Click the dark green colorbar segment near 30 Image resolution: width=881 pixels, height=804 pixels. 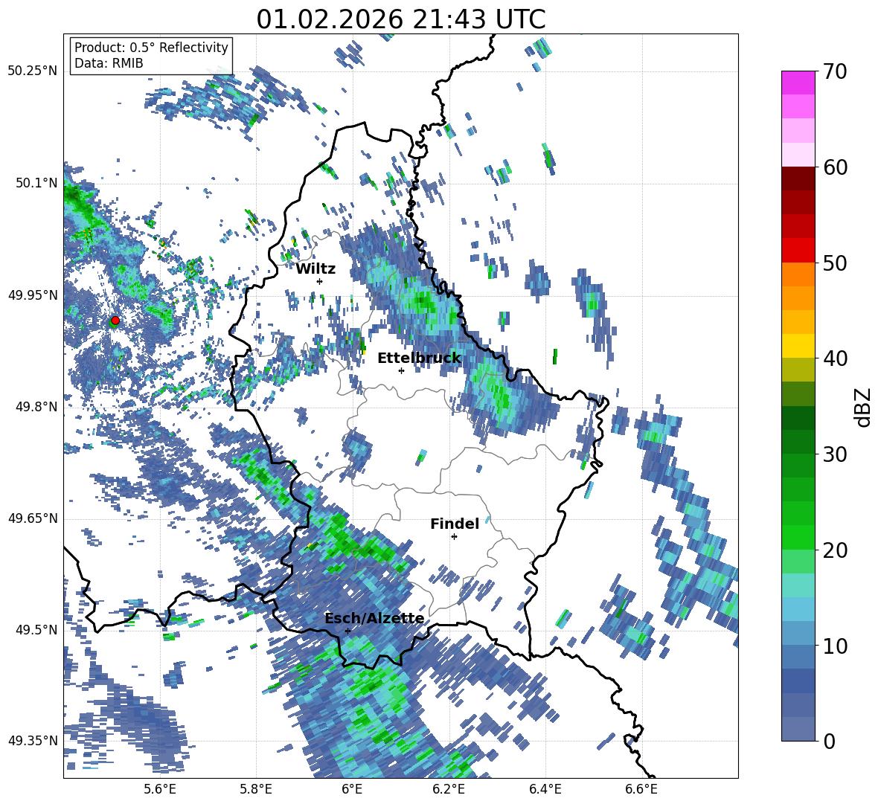tap(798, 442)
